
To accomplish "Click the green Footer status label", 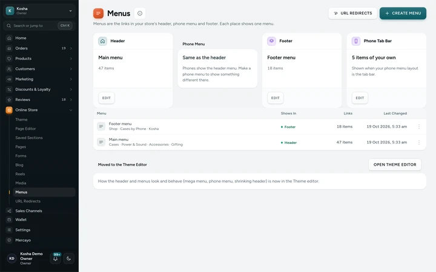I will click(x=288, y=127).
